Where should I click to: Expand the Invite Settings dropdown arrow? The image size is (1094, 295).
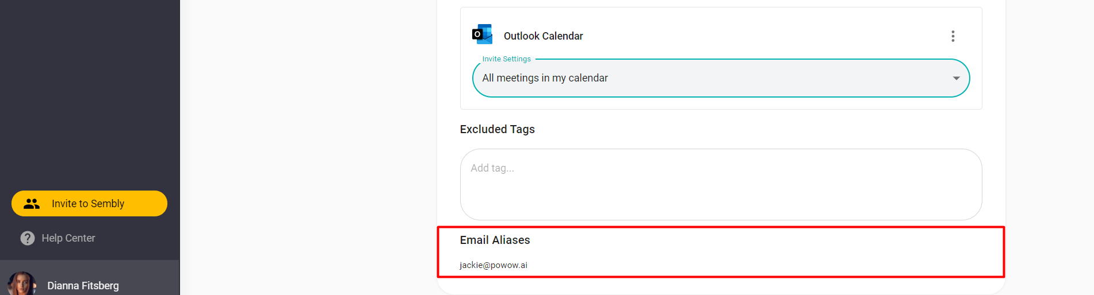point(956,78)
